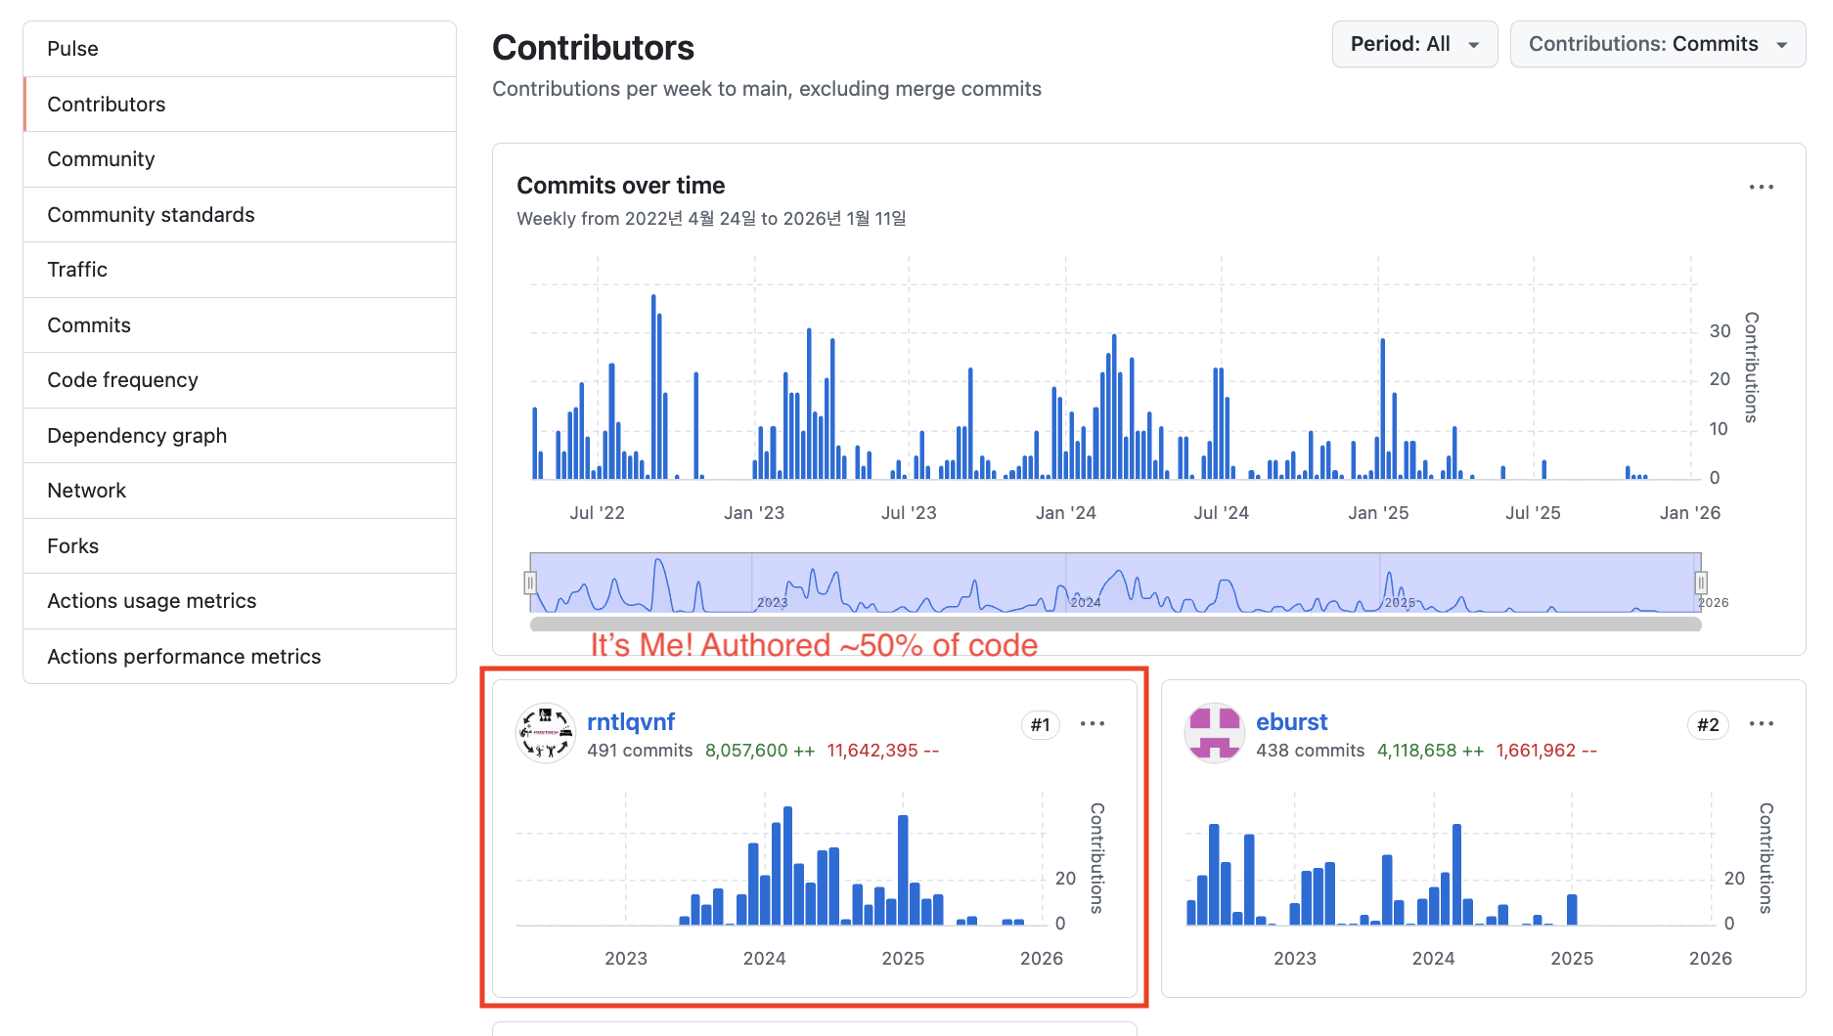Open rntlqvnf's profile link
The width and height of the screenshot is (1833, 1036).
point(631,721)
